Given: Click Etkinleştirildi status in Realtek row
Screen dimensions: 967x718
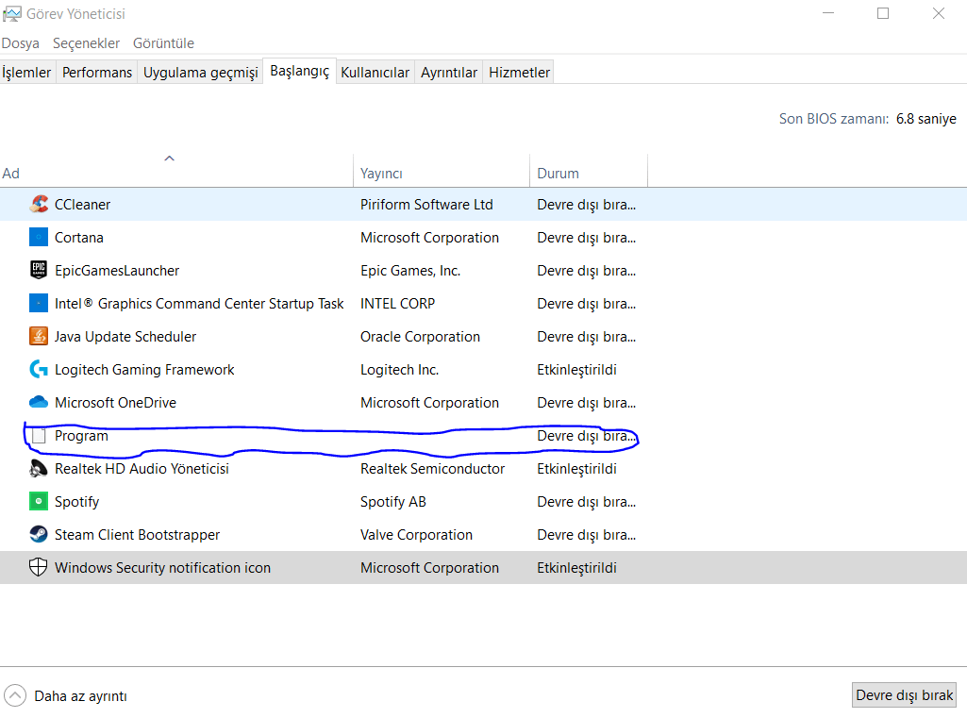Looking at the screenshot, I should click(576, 468).
